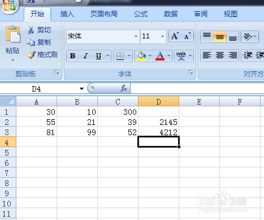The image size is (264, 220).
Task: Click the Select All corner button
Action: (x=8, y=102)
